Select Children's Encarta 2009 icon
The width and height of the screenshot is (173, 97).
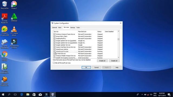pos(5,31)
